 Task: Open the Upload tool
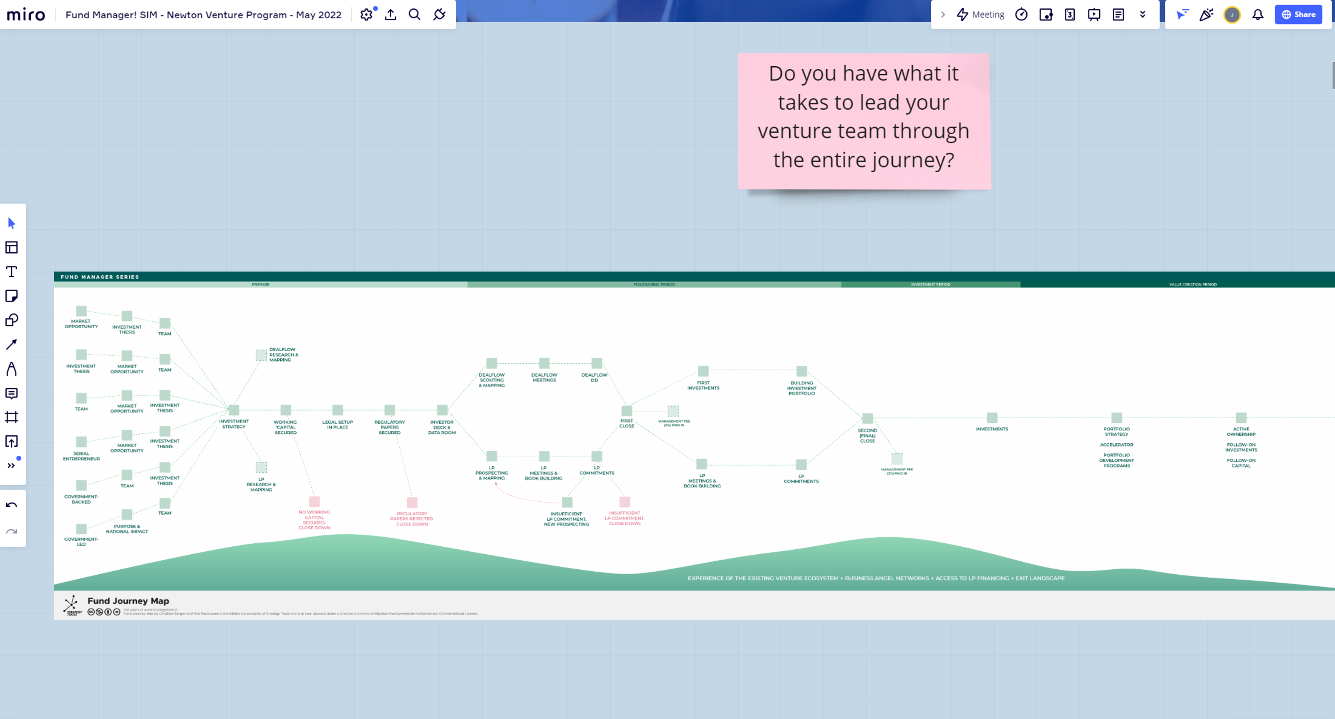tap(11, 441)
